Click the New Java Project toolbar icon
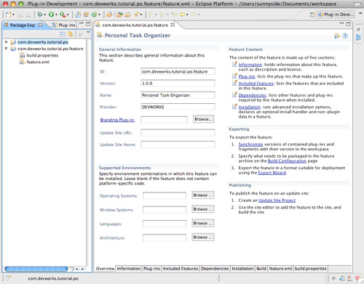 pos(78,15)
